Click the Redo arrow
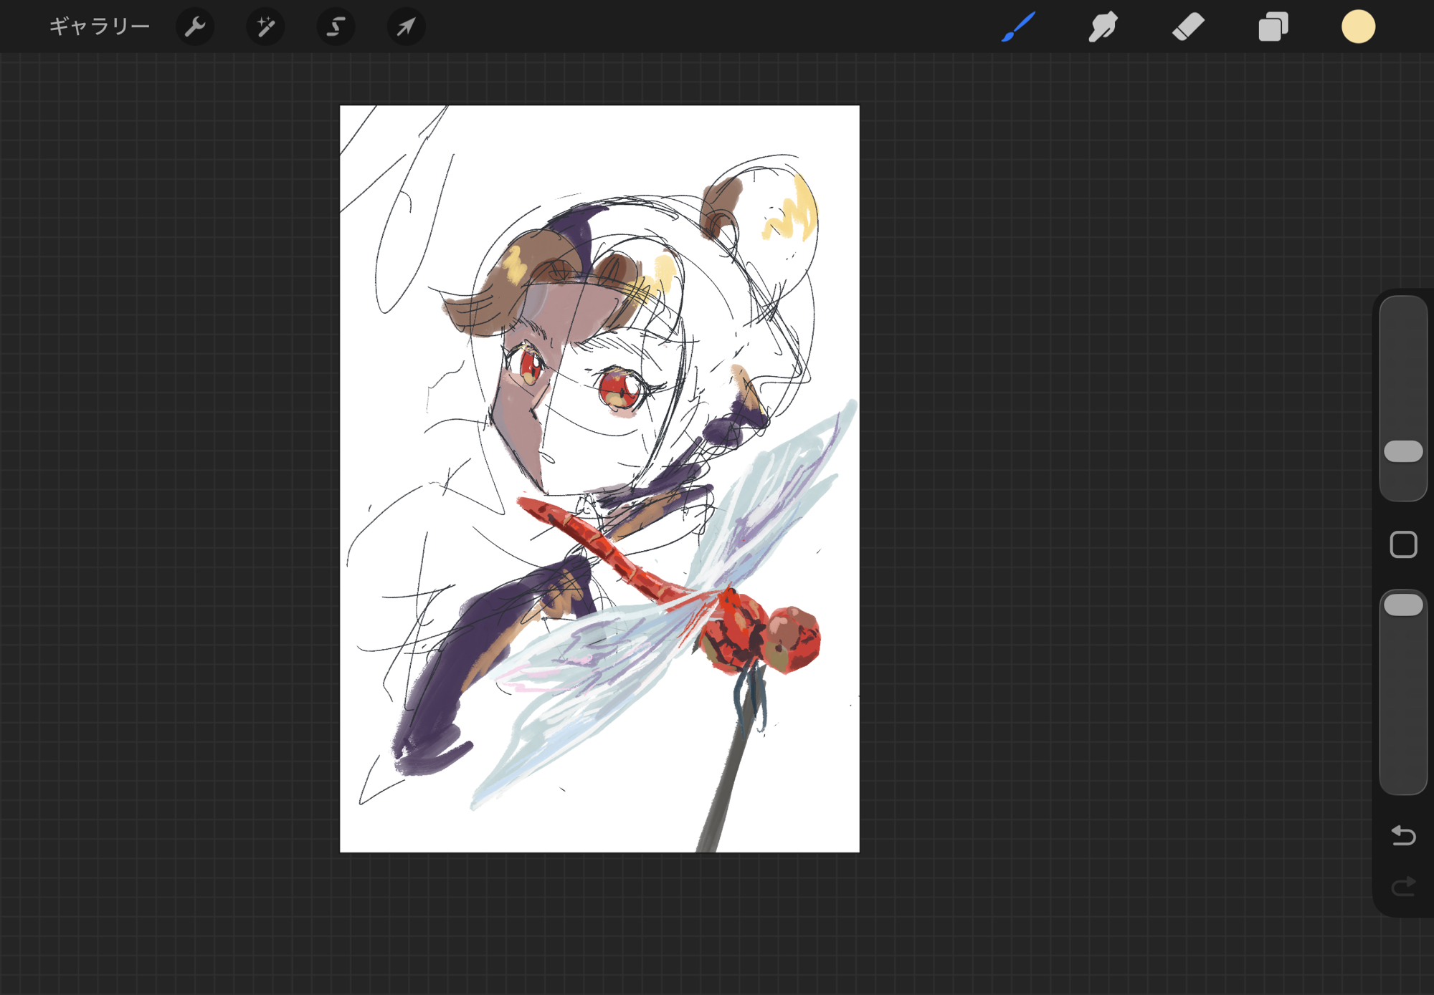Screen dimensions: 1434x995 (x=1403, y=887)
